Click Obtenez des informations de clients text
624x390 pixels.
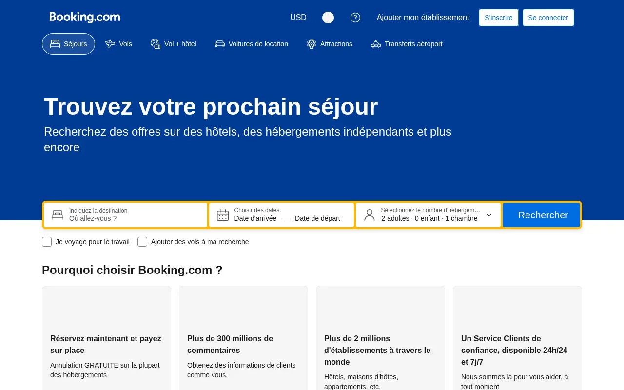point(241,370)
